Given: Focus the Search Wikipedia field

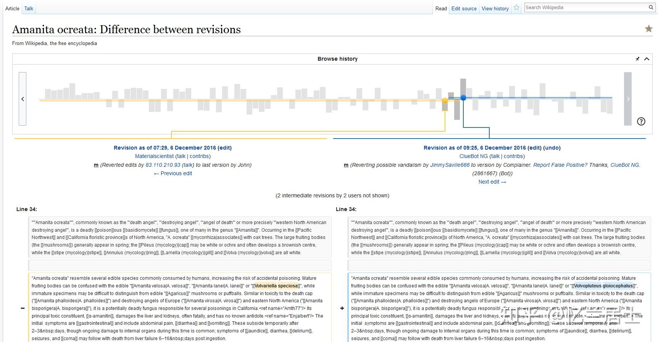Looking at the screenshot, I should click(586, 7).
